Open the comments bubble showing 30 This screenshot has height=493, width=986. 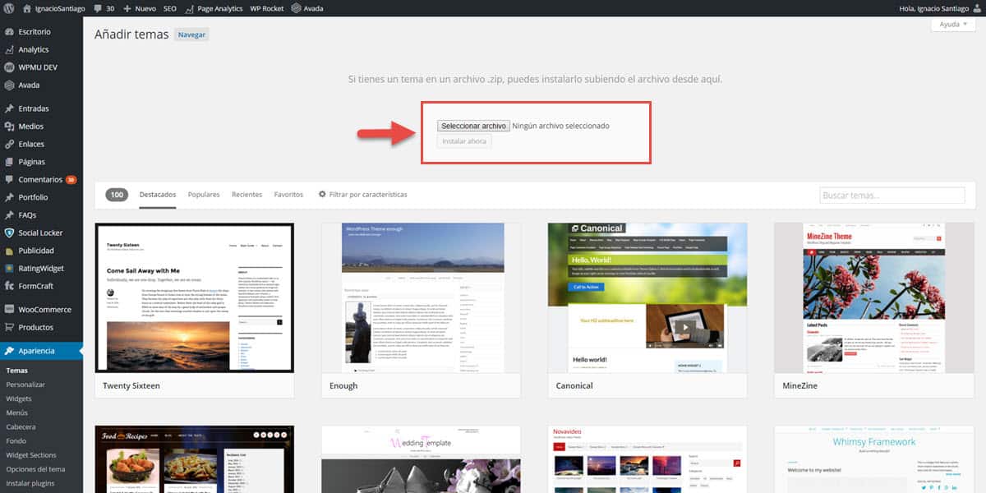pyautogui.click(x=99, y=8)
